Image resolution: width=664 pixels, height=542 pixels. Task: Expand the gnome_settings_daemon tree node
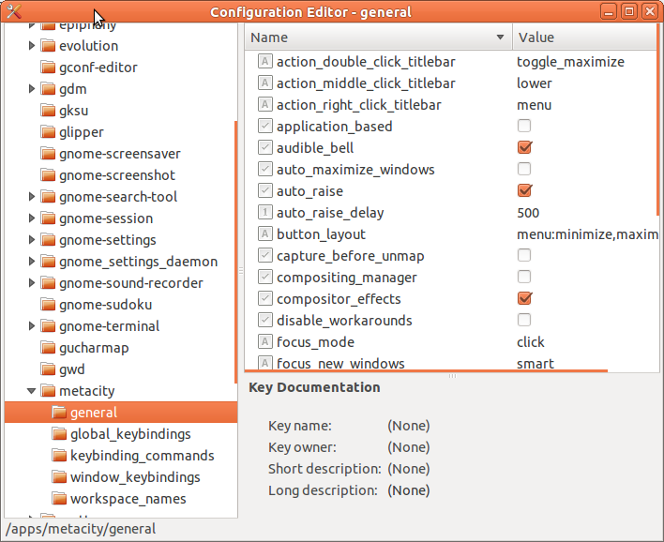(x=31, y=262)
